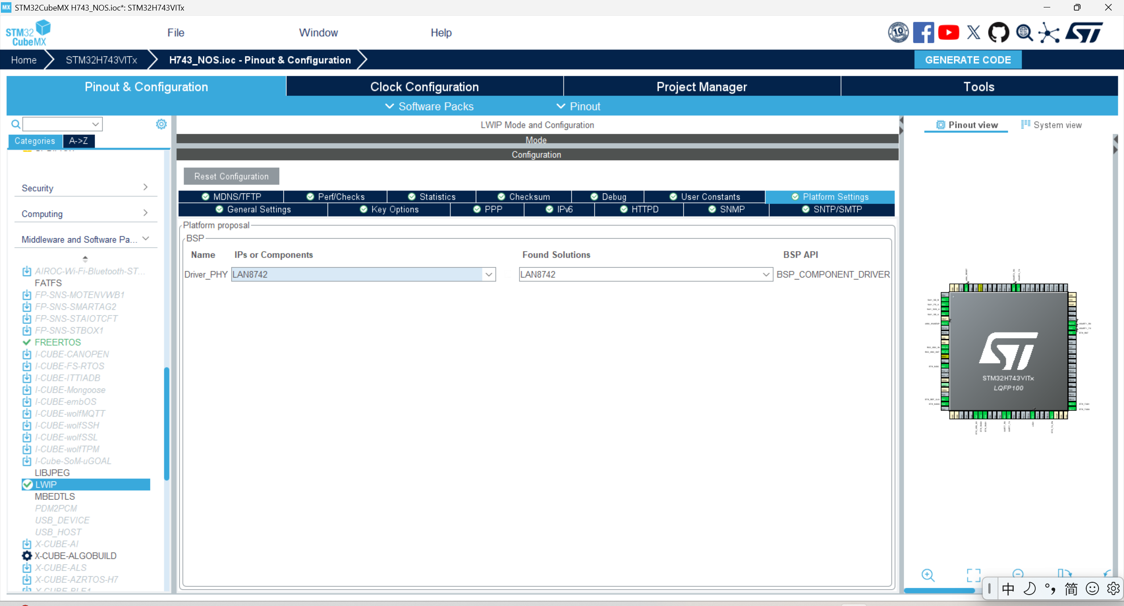Click the STM32H743VITx chip graphic
Screen dimensions: 1124x606
(1008, 351)
